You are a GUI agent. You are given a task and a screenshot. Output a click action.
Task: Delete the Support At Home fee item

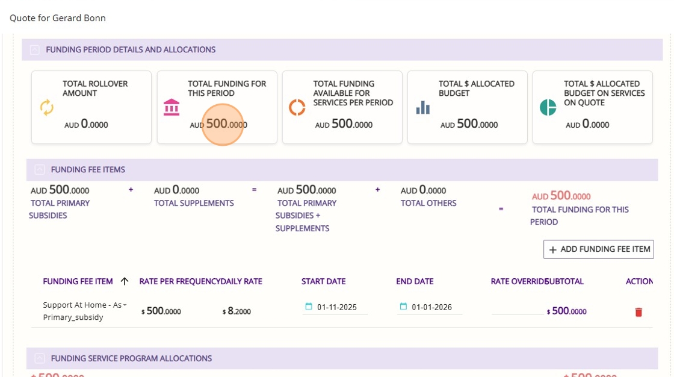pos(638,312)
